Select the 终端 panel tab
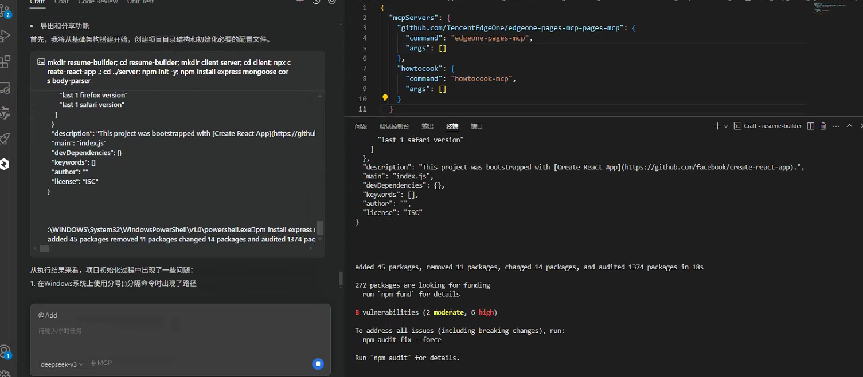Image resolution: width=863 pixels, height=377 pixels. 452,126
